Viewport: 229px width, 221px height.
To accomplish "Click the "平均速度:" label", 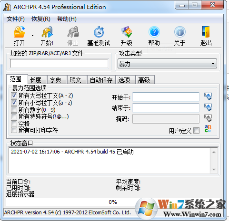I will pyautogui.click(x=128, y=182).
